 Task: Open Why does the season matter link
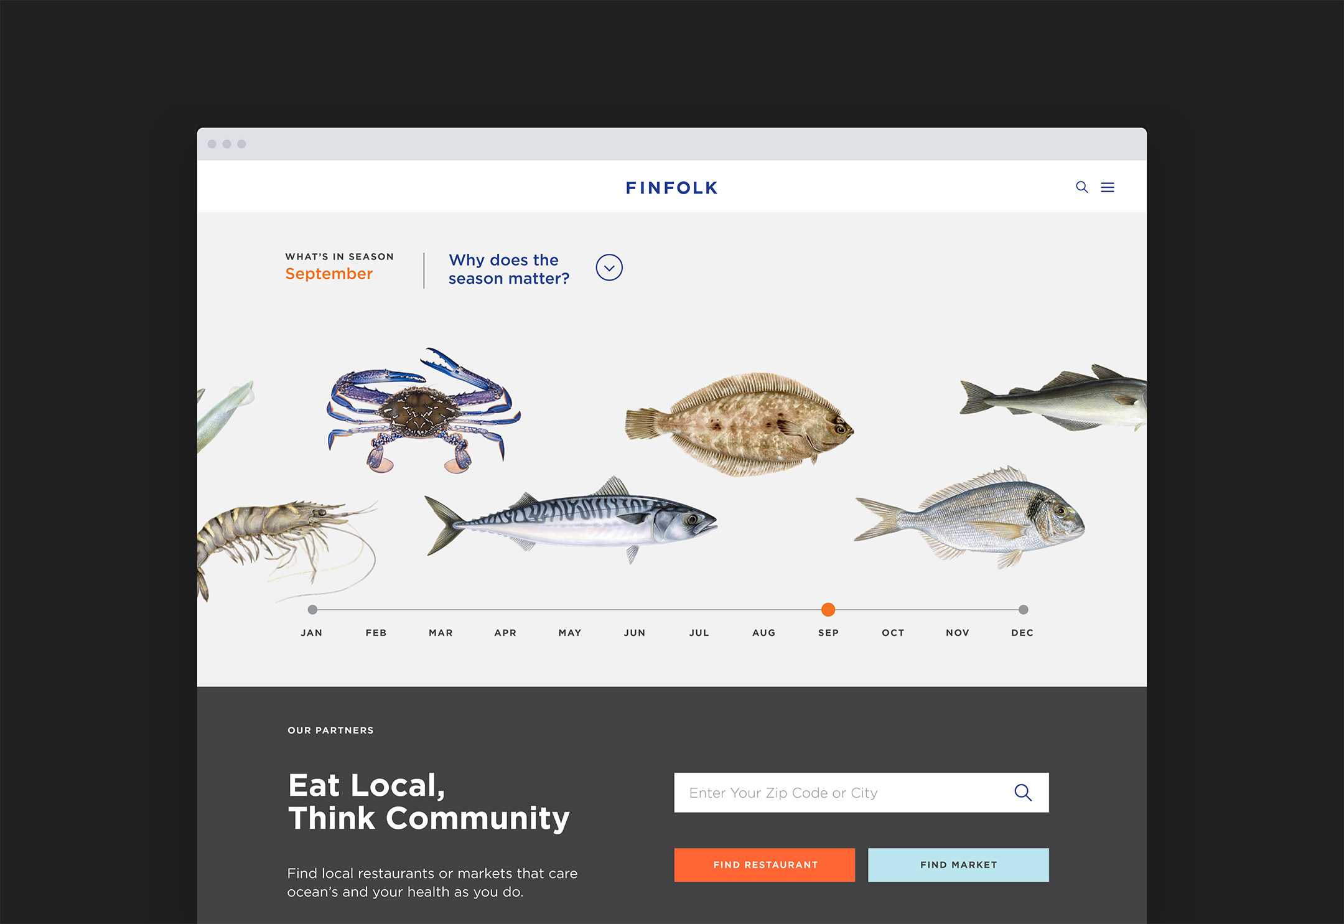click(x=509, y=269)
